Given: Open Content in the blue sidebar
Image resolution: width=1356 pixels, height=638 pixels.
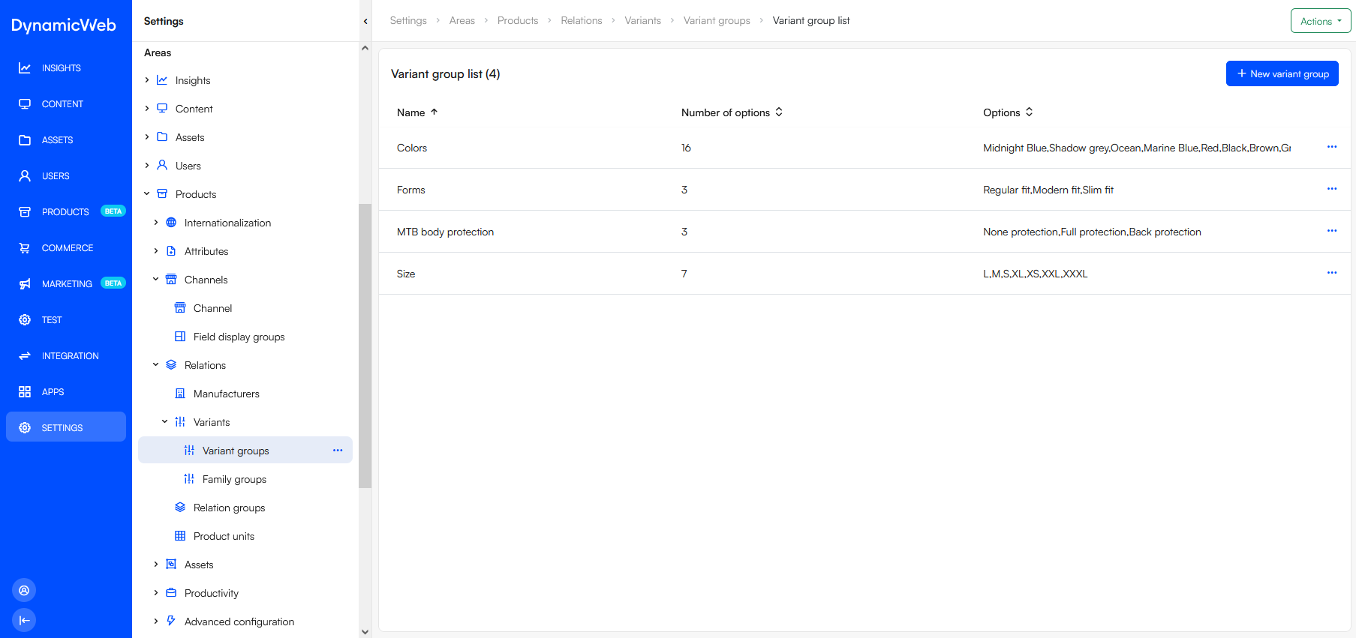Looking at the screenshot, I should tap(66, 104).
